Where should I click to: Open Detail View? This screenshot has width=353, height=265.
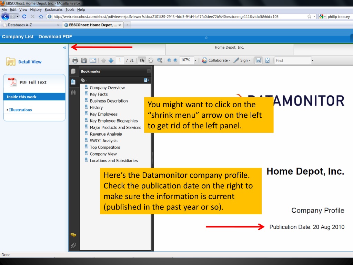coord(30,62)
